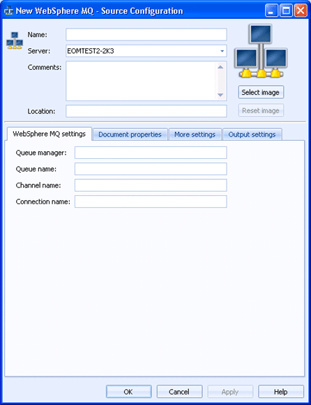
Task: Click the Select image button
Action: tap(261, 92)
